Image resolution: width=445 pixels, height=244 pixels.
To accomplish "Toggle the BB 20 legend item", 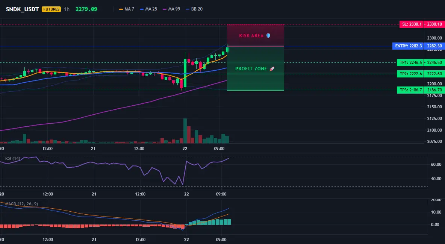I will pyautogui.click(x=194, y=9).
